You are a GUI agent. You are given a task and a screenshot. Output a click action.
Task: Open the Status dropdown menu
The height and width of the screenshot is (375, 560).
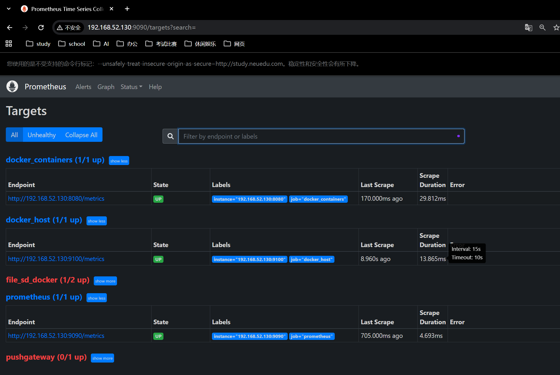(131, 87)
